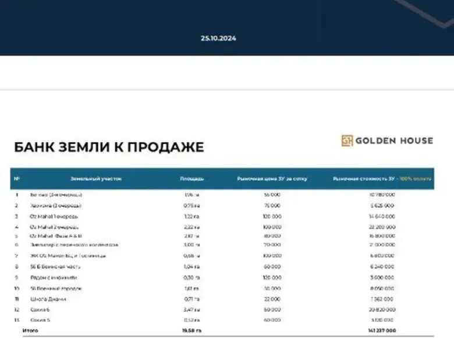Click the 1,04 га area value
Image resolution: width=454 pixels, height=338 pixels.
(191, 267)
